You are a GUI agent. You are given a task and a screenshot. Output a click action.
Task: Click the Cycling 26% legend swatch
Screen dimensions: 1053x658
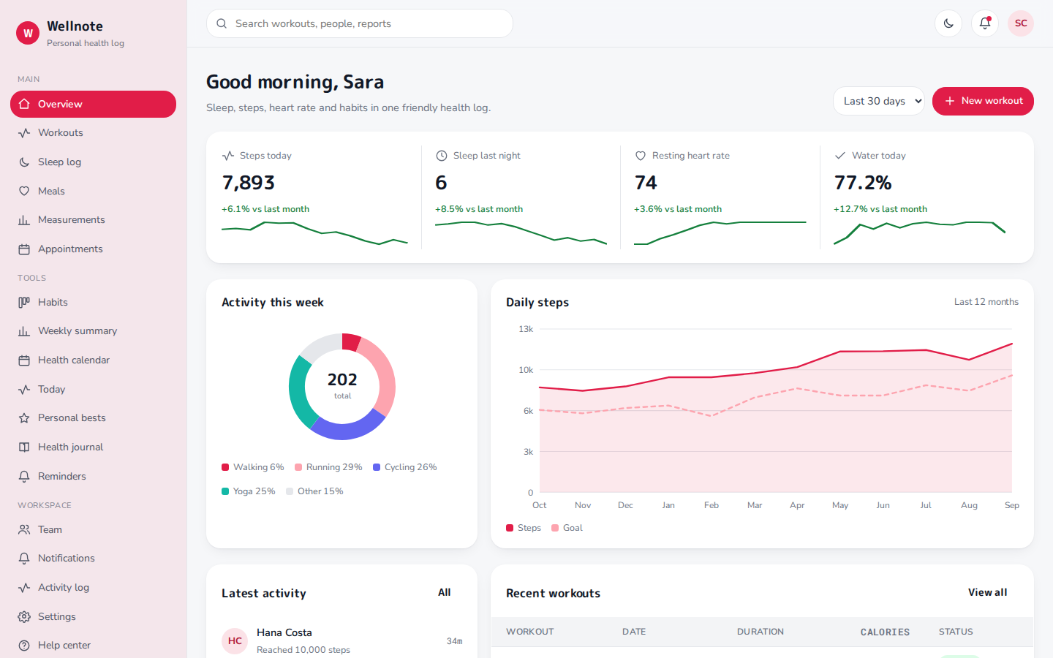(x=377, y=467)
